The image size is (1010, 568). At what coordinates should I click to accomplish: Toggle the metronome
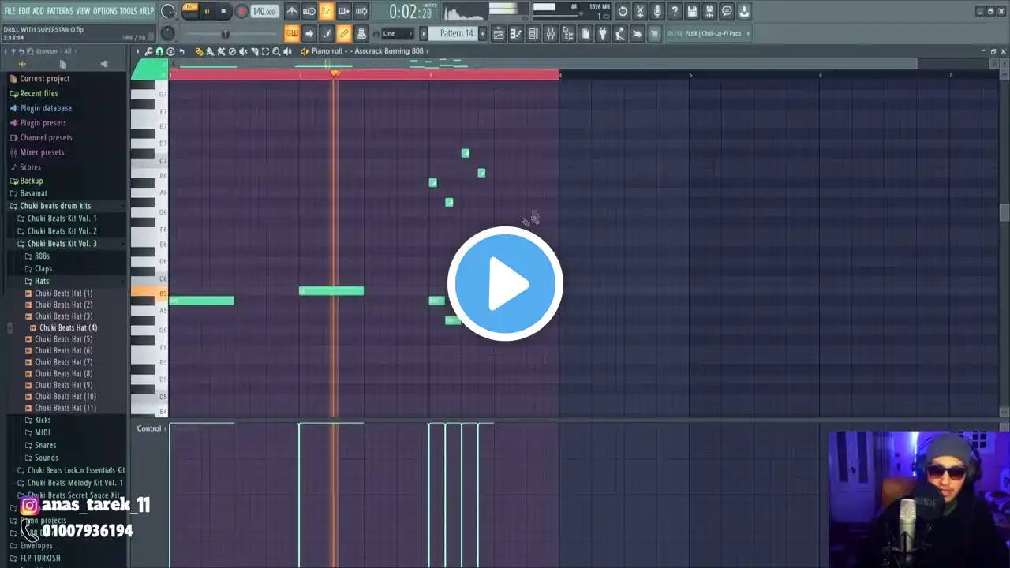pyautogui.click(x=292, y=11)
